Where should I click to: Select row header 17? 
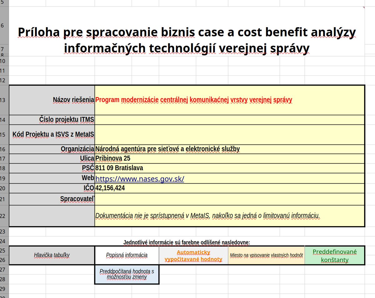pyautogui.click(x=4, y=159)
